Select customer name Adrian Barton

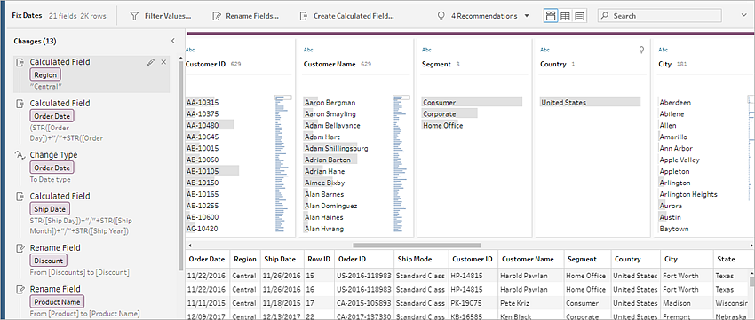330,160
